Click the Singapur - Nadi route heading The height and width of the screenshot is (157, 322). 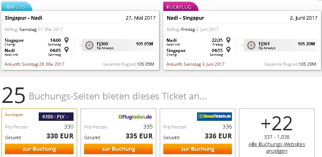coord(24,18)
